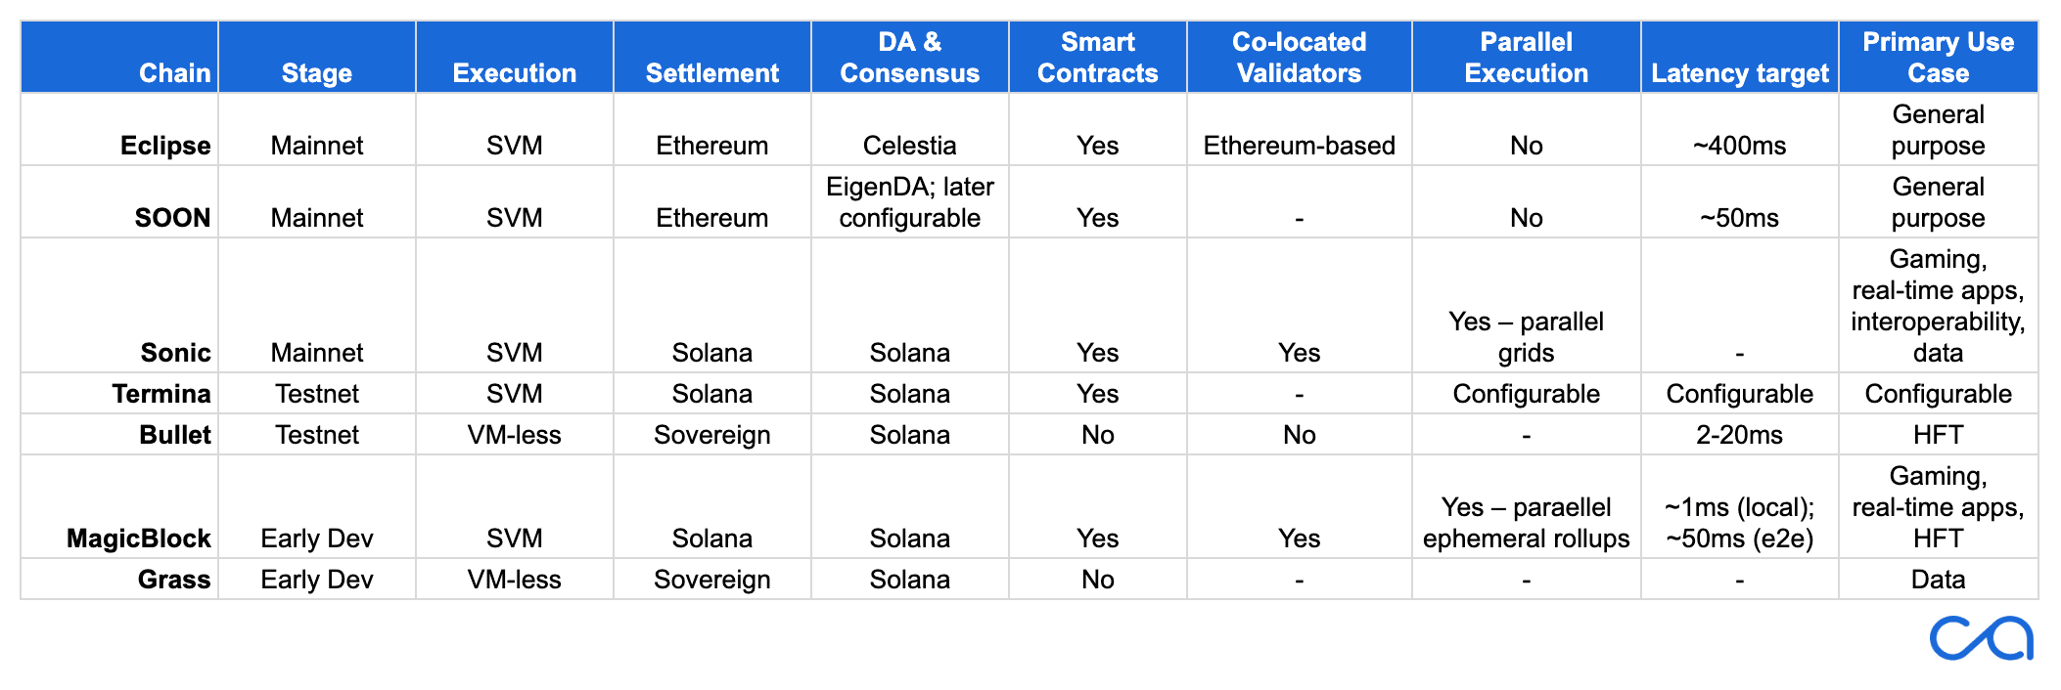Select the MagicBlock row label
Image resolution: width=2061 pixels, height=690 pixels.
click(119, 506)
